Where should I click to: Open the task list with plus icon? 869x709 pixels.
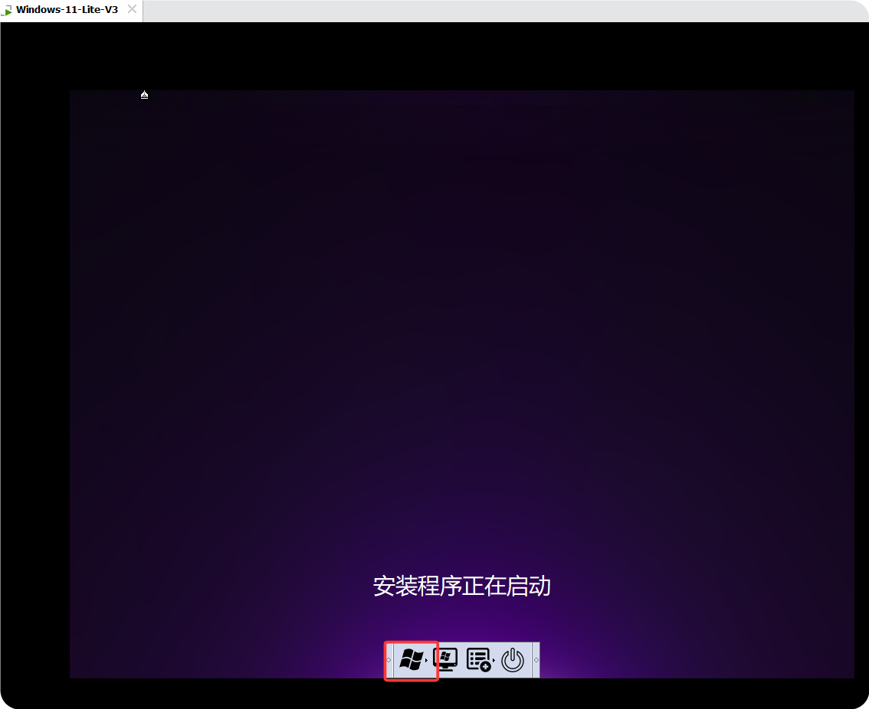pyautogui.click(x=477, y=658)
